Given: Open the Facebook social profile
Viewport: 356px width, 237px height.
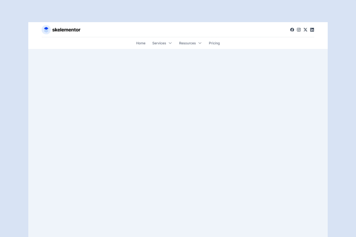Looking at the screenshot, I should point(292,30).
